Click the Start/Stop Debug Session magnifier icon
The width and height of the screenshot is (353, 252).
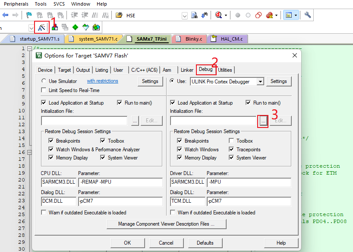point(219,15)
